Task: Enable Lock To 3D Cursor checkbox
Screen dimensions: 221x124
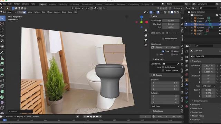Action: [163, 67]
